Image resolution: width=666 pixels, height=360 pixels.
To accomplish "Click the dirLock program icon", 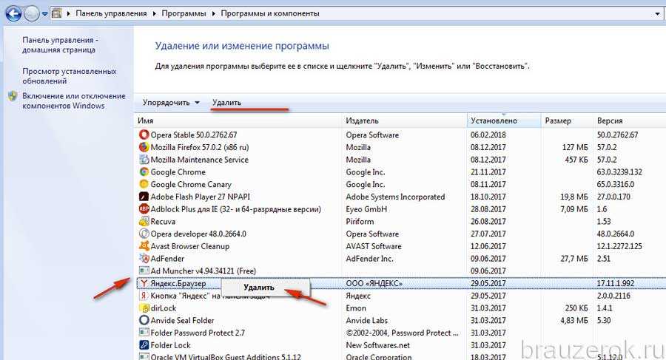I will click(144, 308).
